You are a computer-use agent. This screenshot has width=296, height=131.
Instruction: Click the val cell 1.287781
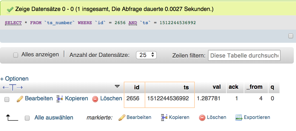tap(209, 98)
